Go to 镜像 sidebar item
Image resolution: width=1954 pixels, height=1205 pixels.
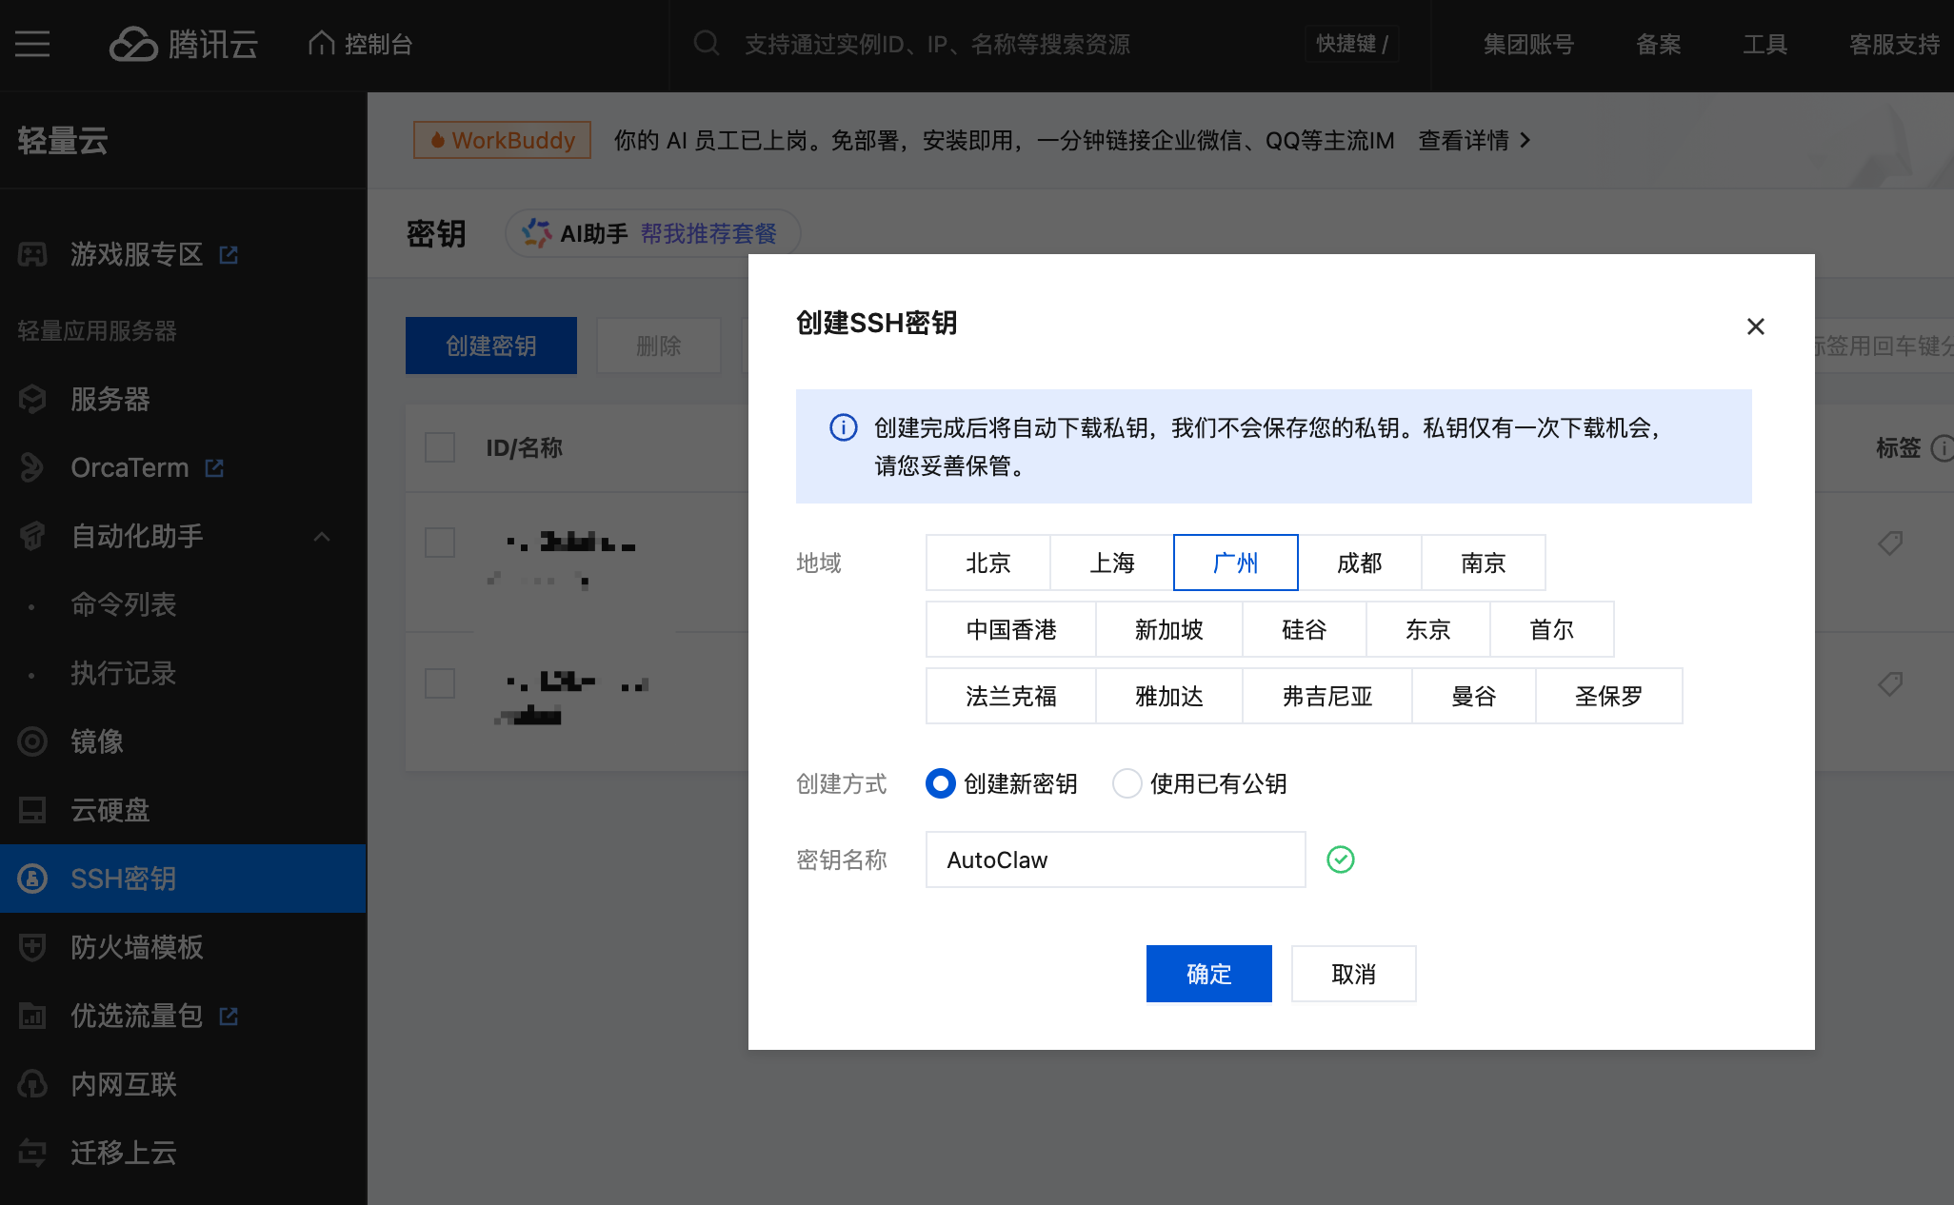click(97, 741)
